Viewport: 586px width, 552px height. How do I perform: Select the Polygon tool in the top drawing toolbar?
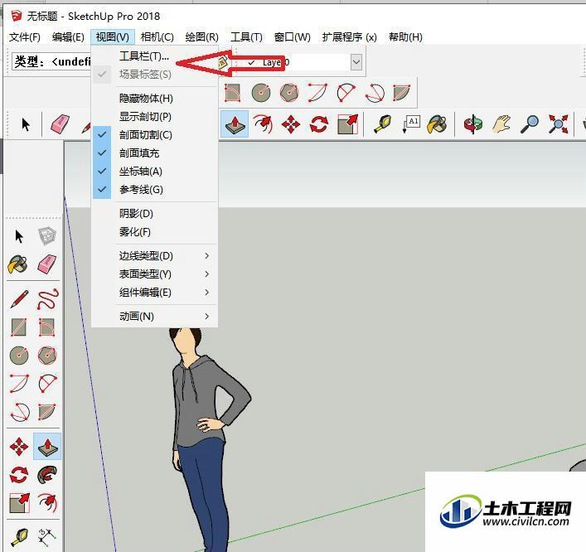pyautogui.click(x=289, y=93)
